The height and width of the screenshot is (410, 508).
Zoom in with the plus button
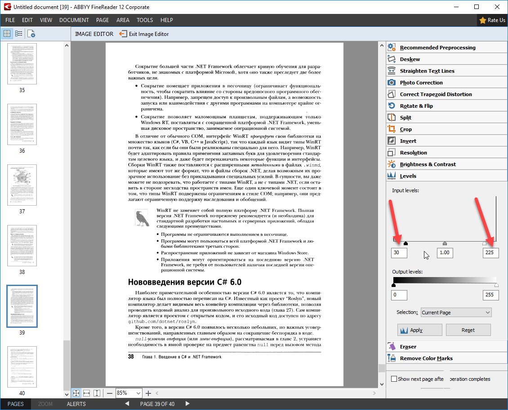pyautogui.click(x=148, y=393)
